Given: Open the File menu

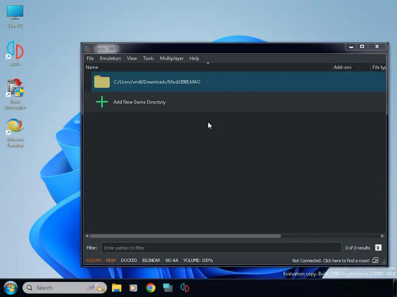Looking at the screenshot, I should click(90, 58).
